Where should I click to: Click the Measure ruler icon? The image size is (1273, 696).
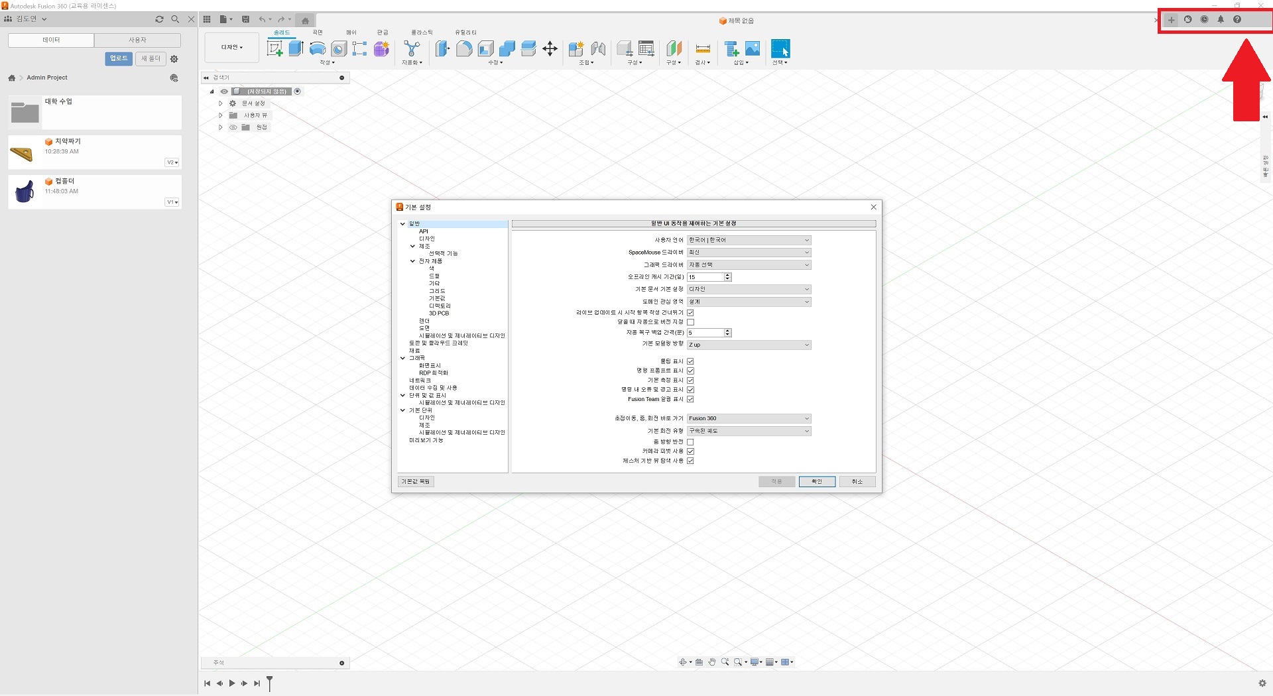coord(703,48)
